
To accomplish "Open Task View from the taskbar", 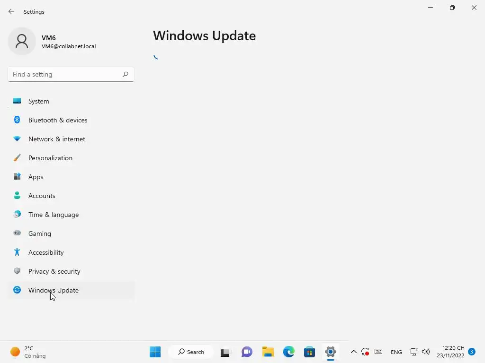I will (x=225, y=352).
